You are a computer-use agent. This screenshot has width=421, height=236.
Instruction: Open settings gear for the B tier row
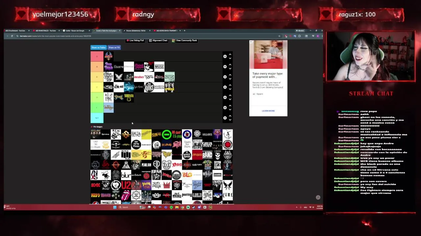click(x=225, y=77)
